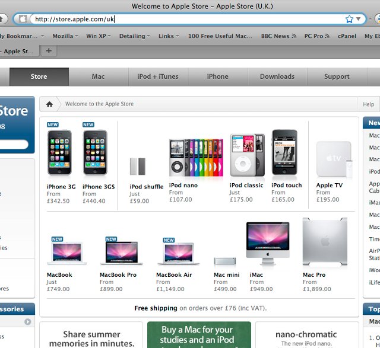Viewport: 380px width, 348px height.
Task: Open the iPod nano title link
Action: tap(183, 186)
